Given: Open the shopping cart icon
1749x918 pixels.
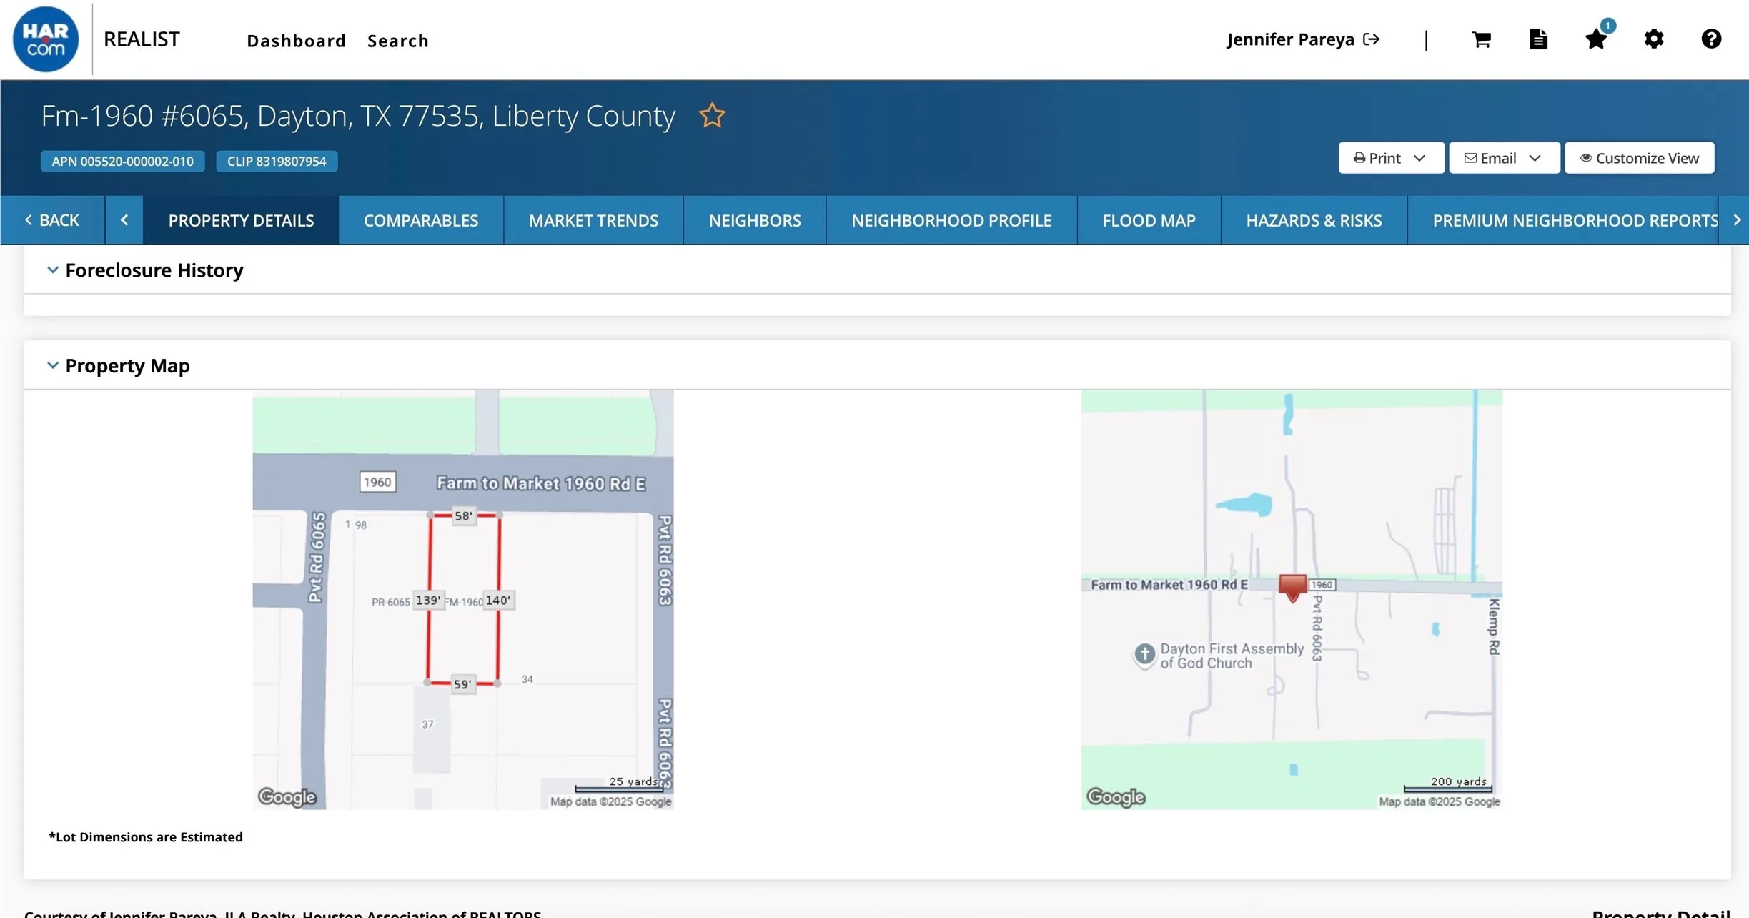Looking at the screenshot, I should (1482, 39).
